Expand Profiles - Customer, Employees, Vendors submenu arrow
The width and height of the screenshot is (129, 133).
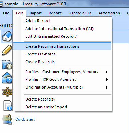[x=107, y=72]
